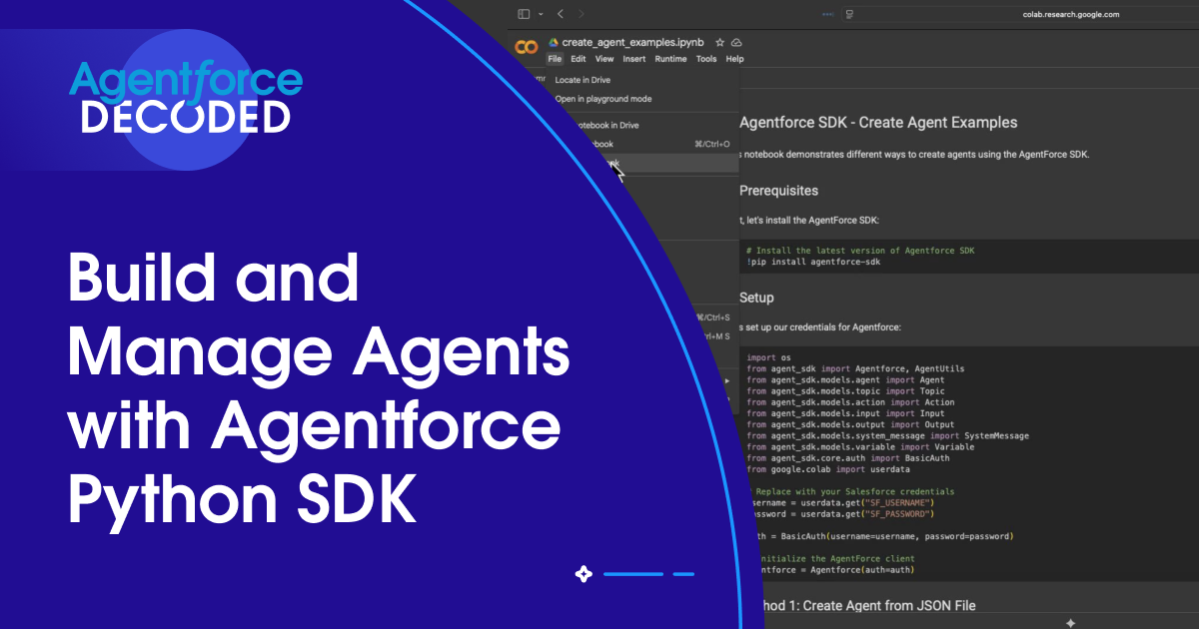The width and height of the screenshot is (1199, 629).
Task: Click the Gemini sparkle icon at bottom
Action: (x=1070, y=622)
